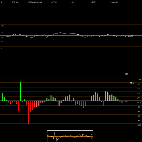Image resolution: width=142 pixels, height=142 pixels.
Task: Click the MR axis label '-100'
Action: click(139, 125)
